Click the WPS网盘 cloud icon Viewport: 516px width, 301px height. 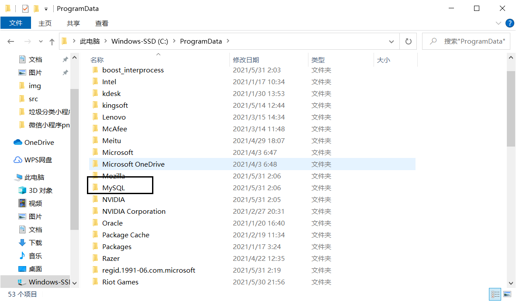point(18,160)
